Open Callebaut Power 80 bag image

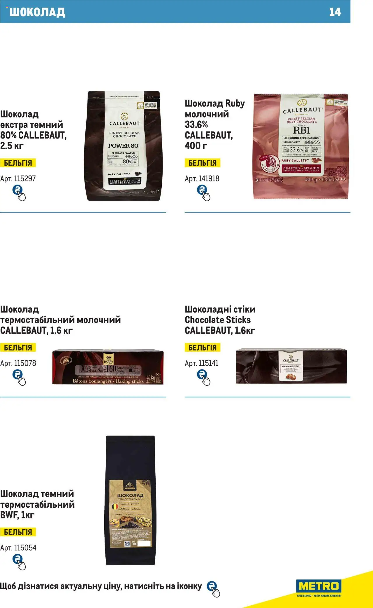click(x=124, y=146)
